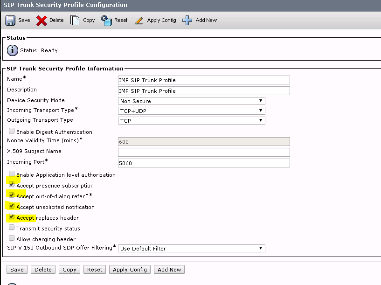Screen dimensions: 381x285
Task: Click 'Status: Ready' text
Action: point(39,50)
